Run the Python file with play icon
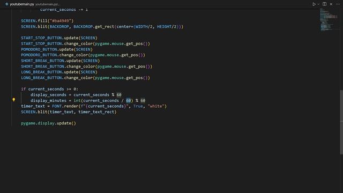343x193 pixels. click(x=314, y=4)
